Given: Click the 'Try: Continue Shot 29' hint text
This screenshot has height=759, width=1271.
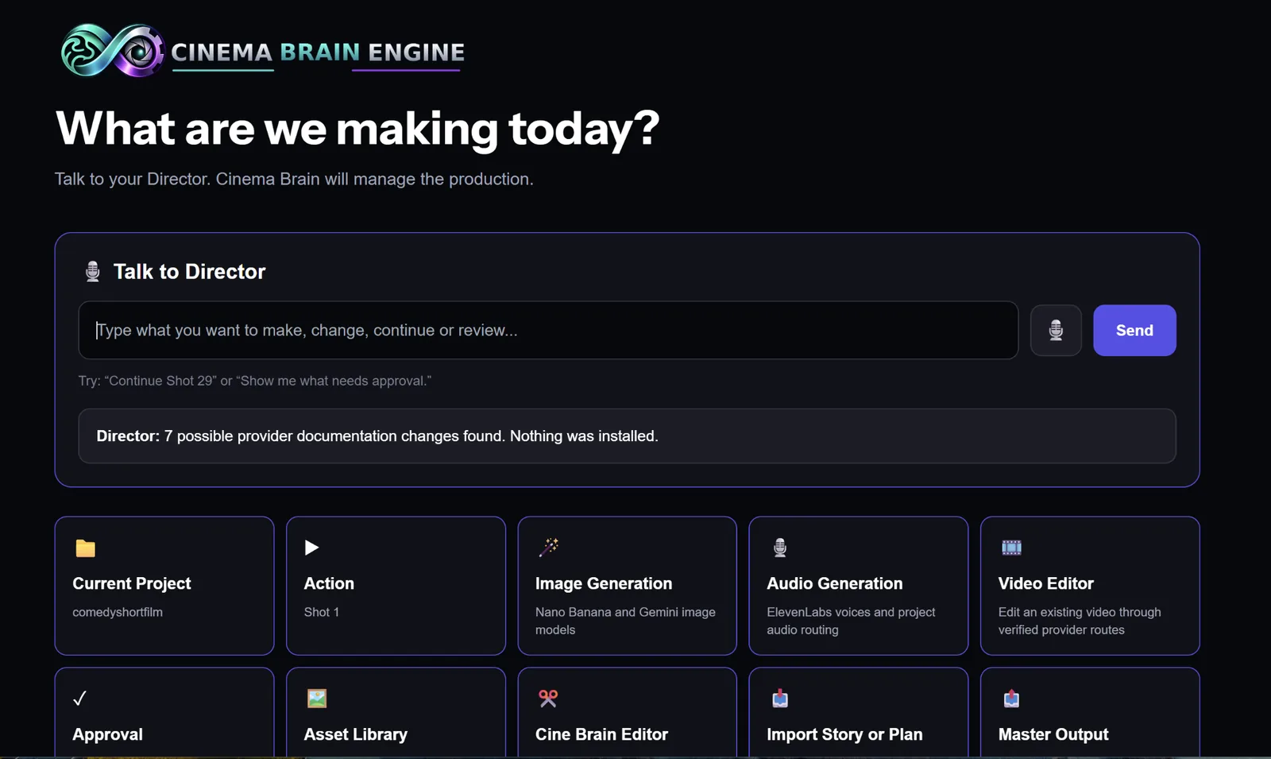Looking at the screenshot, I should pyautogui.click(x=255, y=381).
